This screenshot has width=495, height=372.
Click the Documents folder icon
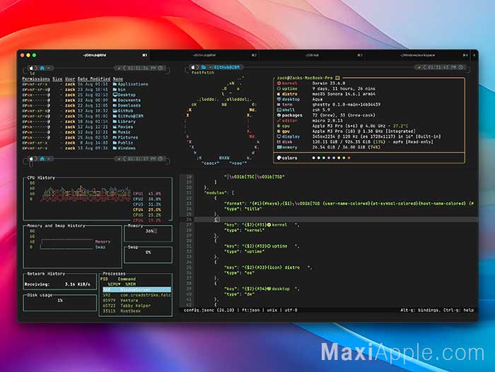click(x=115, y=100)
